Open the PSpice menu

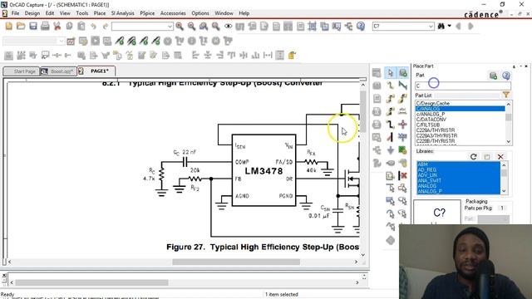coord(147,13)
